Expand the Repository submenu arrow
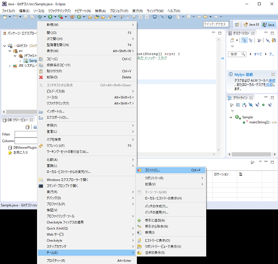This screenshot has width=278, height=264. pyautogui.click(x=202, y=178)
